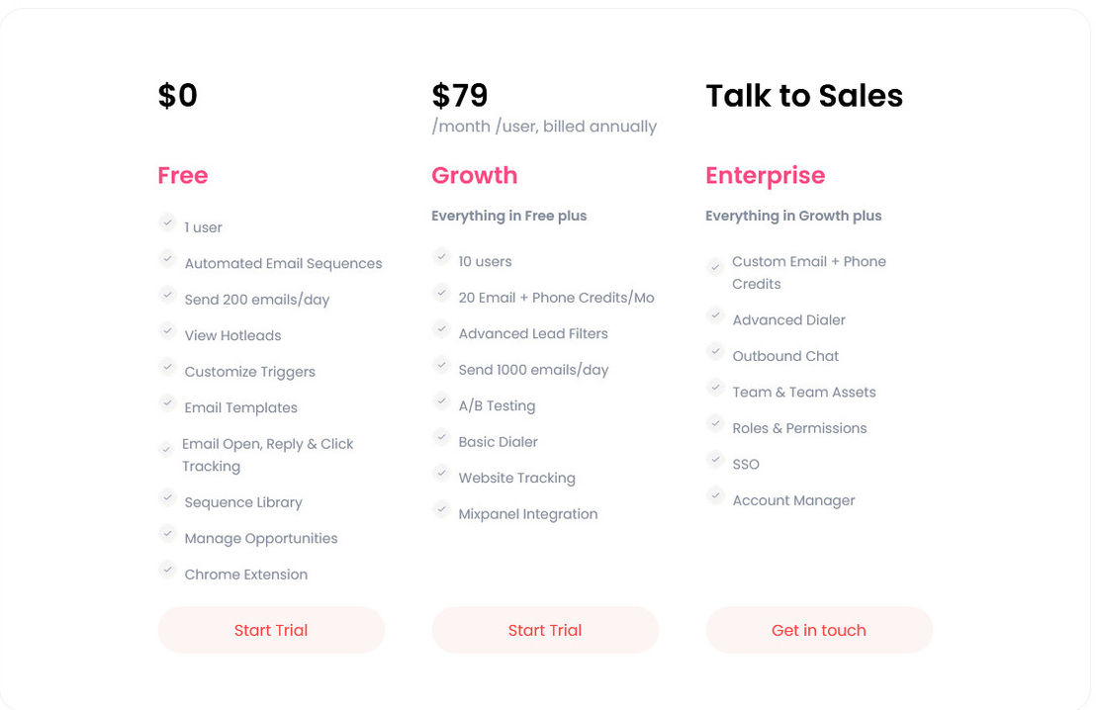Click the checkmark icon beside 1 user
Image resolution: width=1096 pixels, height=710 pixels.
167,222
